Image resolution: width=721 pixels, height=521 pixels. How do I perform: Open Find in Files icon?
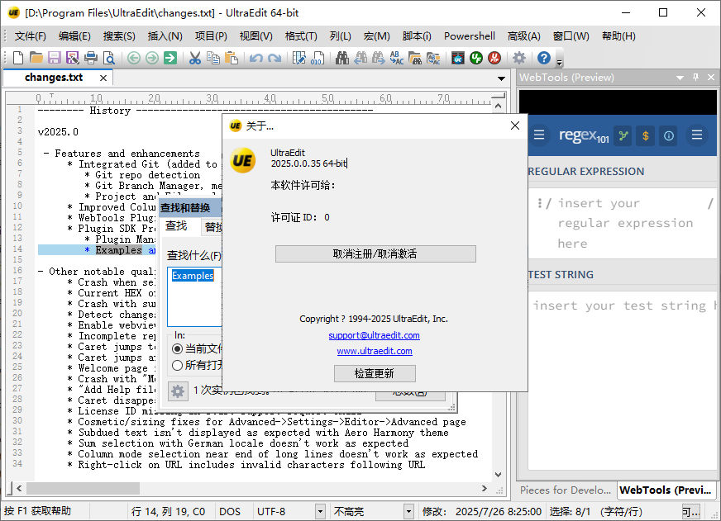415,58
